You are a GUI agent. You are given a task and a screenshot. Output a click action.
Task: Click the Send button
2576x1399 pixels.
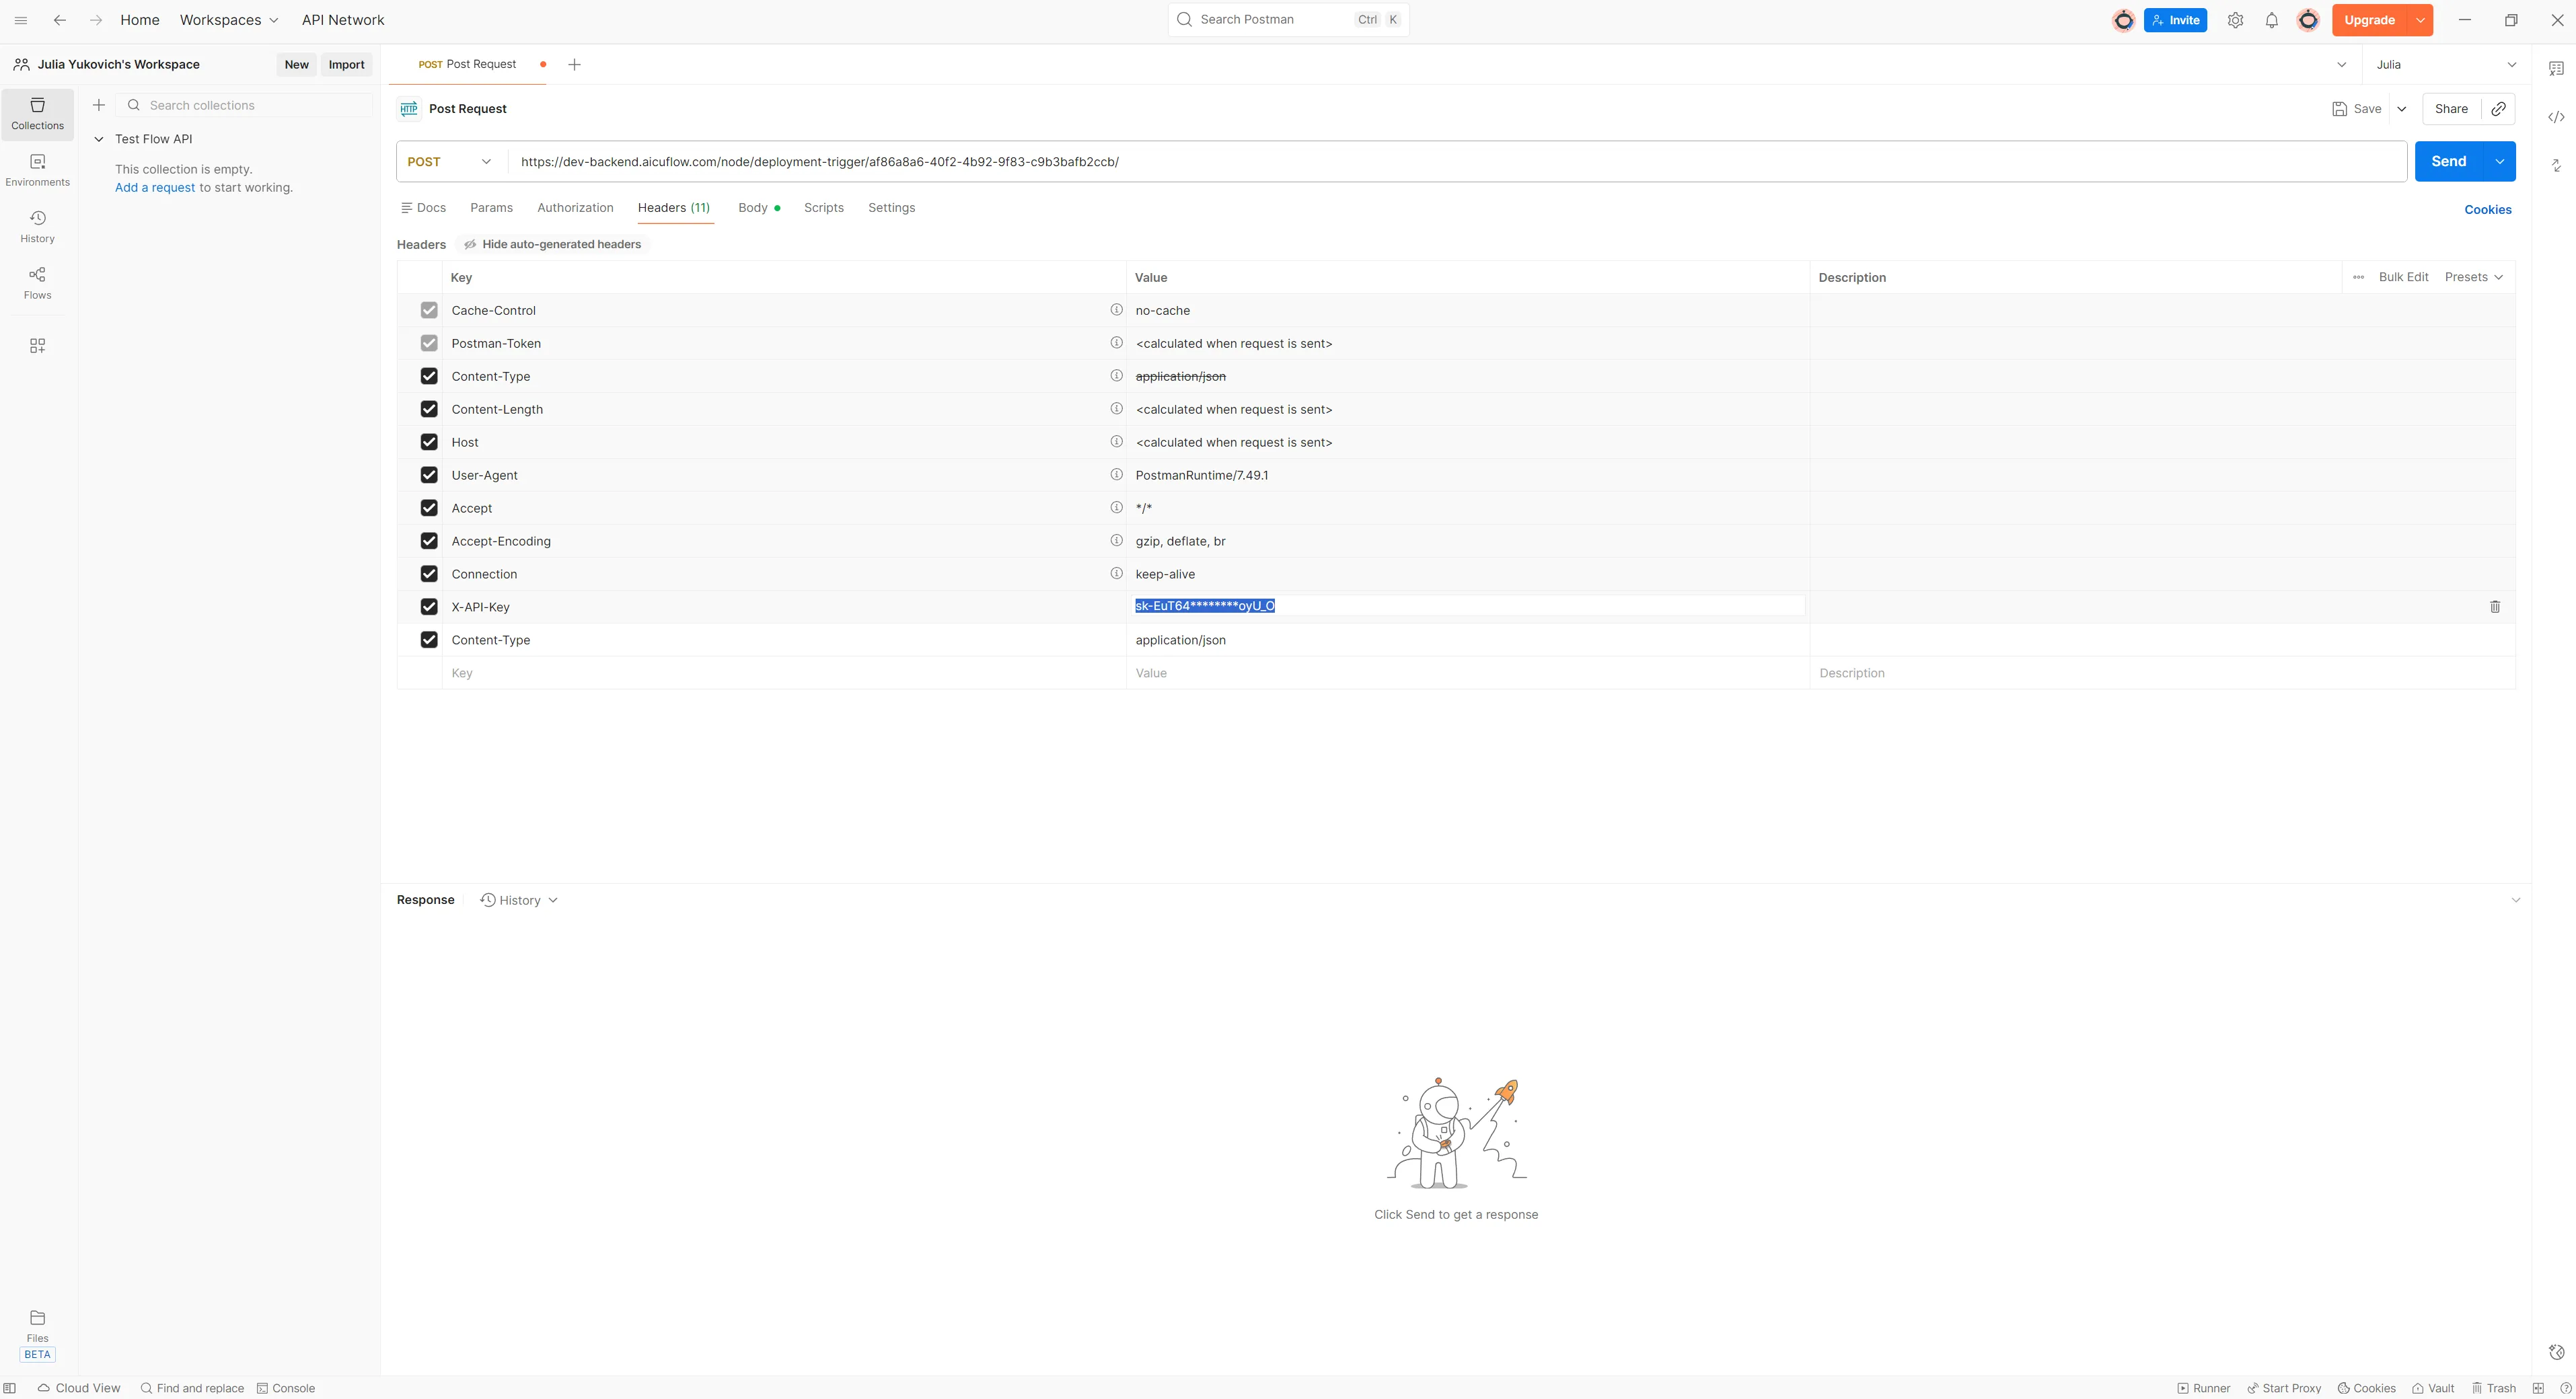pyautogui.click(x=2447, y=162)
